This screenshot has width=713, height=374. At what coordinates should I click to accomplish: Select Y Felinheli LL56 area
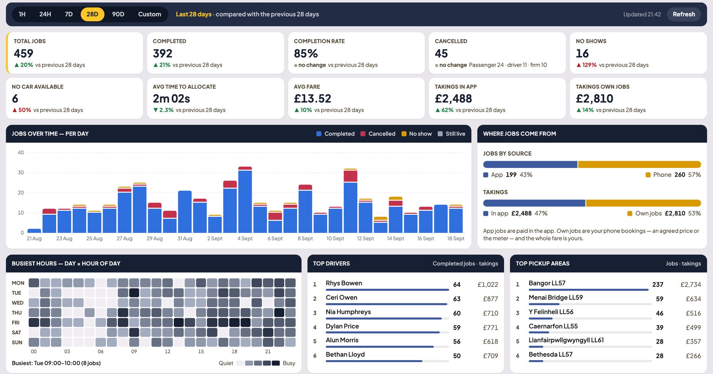(x=608, y=313)
